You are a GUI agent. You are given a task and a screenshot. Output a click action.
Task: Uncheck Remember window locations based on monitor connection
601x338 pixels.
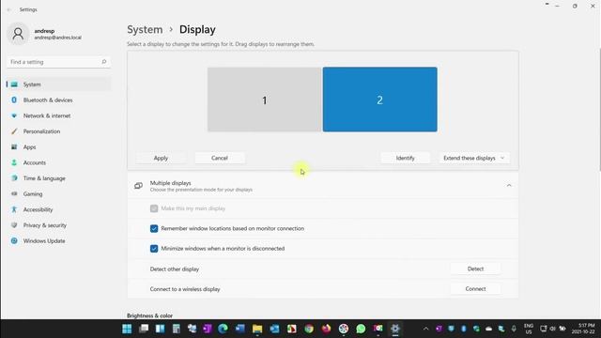[x=154, y=229]
